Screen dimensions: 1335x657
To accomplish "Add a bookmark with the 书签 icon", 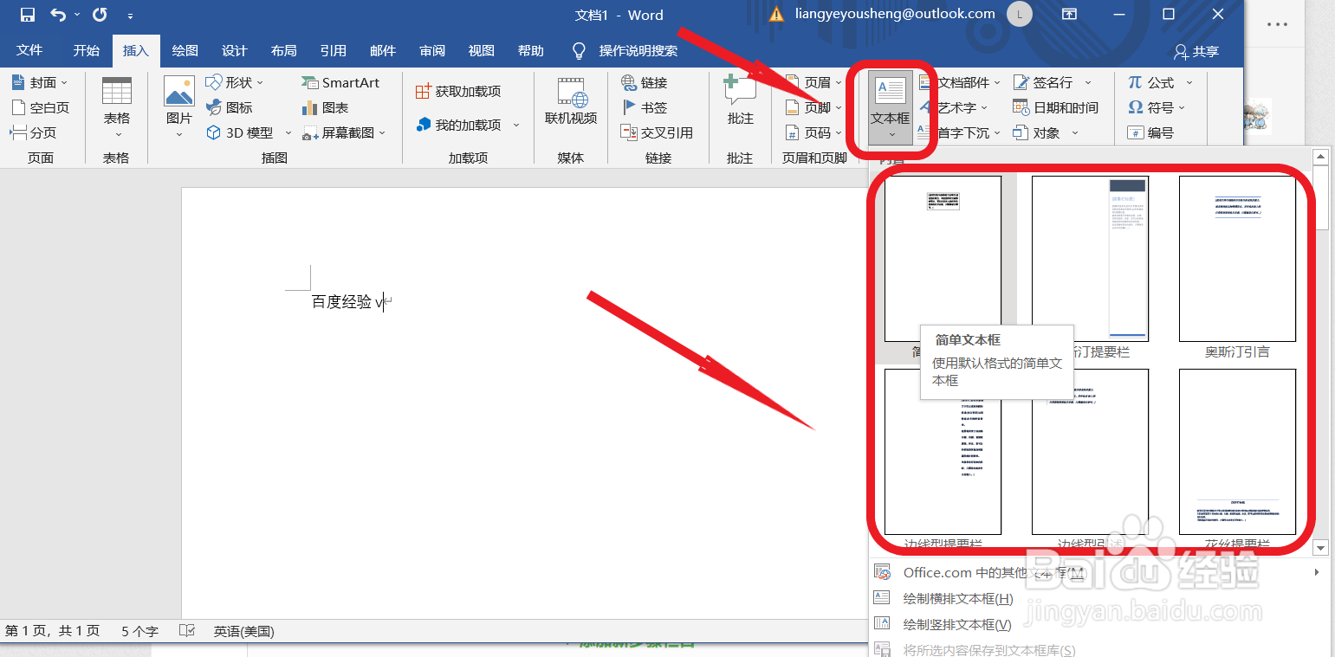I will 647,106.
